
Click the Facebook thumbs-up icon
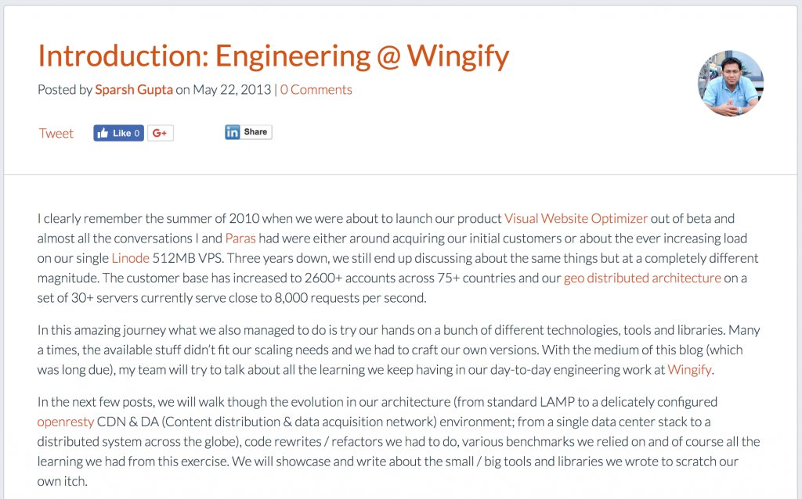coord(103,133)
